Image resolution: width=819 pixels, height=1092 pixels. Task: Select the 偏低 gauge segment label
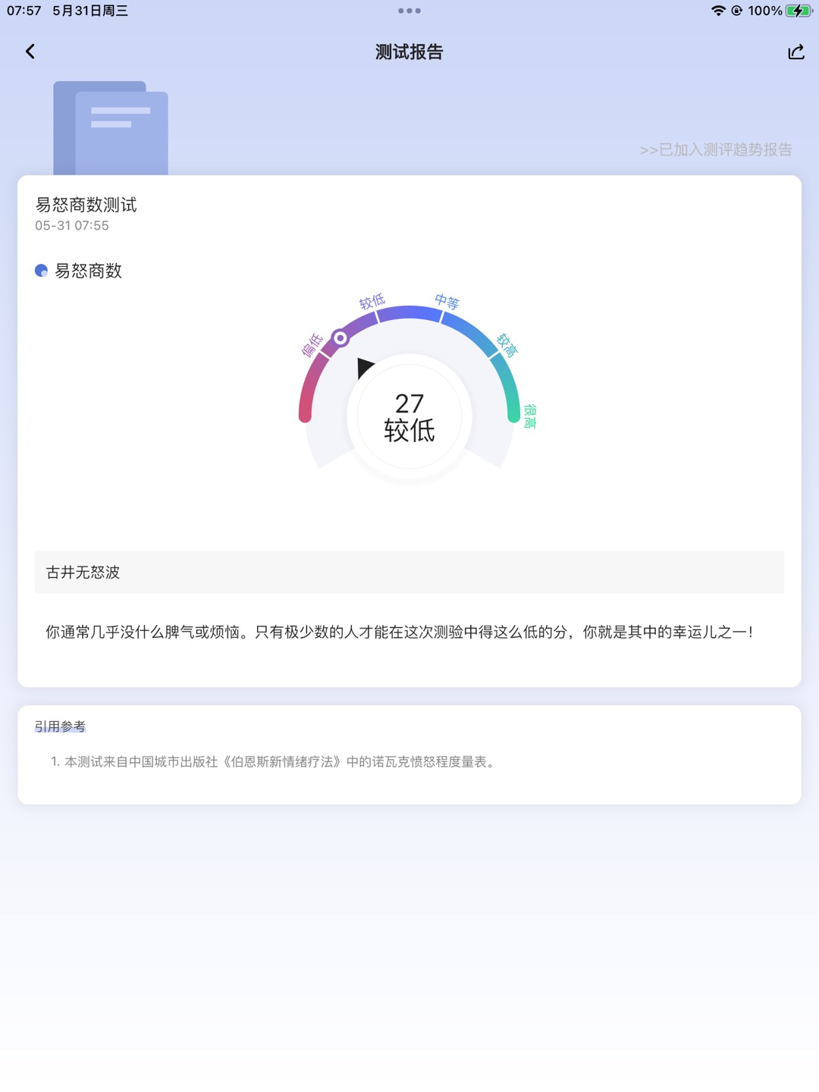312,345
